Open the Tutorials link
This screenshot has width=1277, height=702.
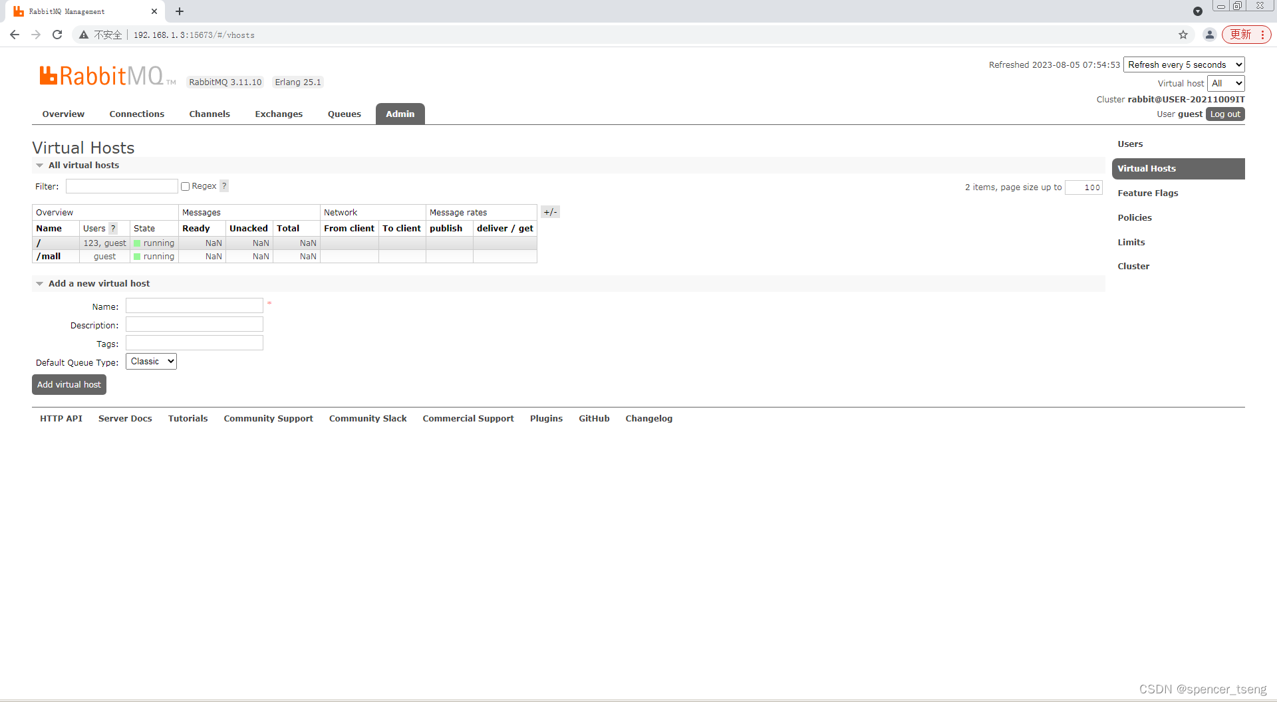coord(188,418)
